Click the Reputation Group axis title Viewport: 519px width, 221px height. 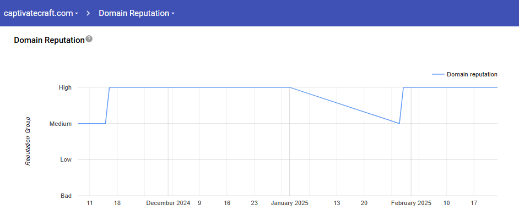28,141
